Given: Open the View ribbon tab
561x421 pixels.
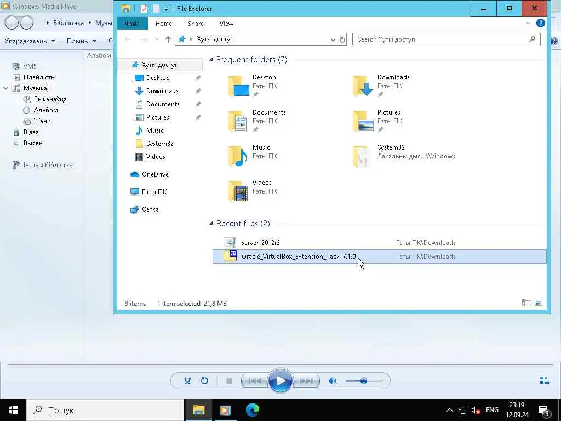Looking at the screenshot, I should (226, 24).
